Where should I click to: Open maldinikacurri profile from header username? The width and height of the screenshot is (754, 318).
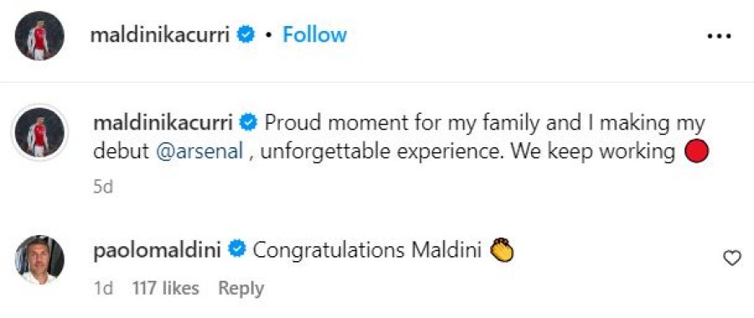160,35
